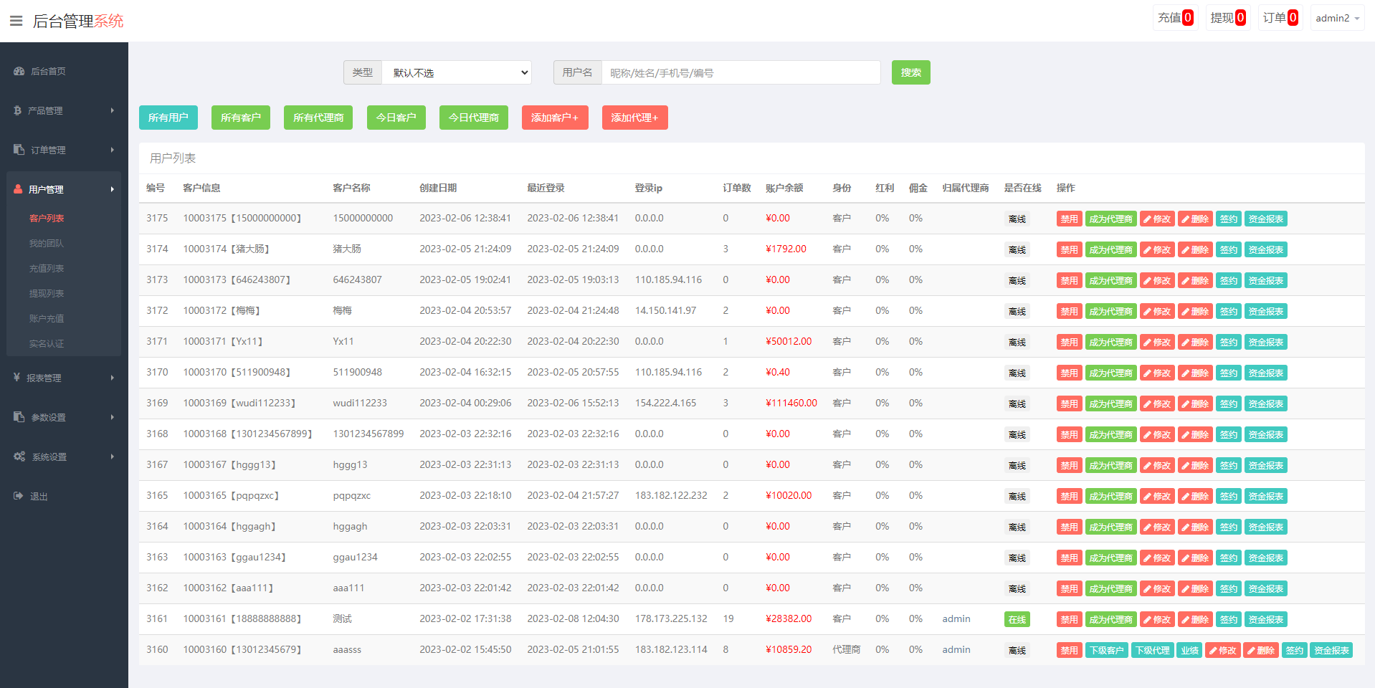Viewport: 1375px width, 688px height.
Task: Click the pencil 修改 button for user 3175
Action: tap(1156, 219)
